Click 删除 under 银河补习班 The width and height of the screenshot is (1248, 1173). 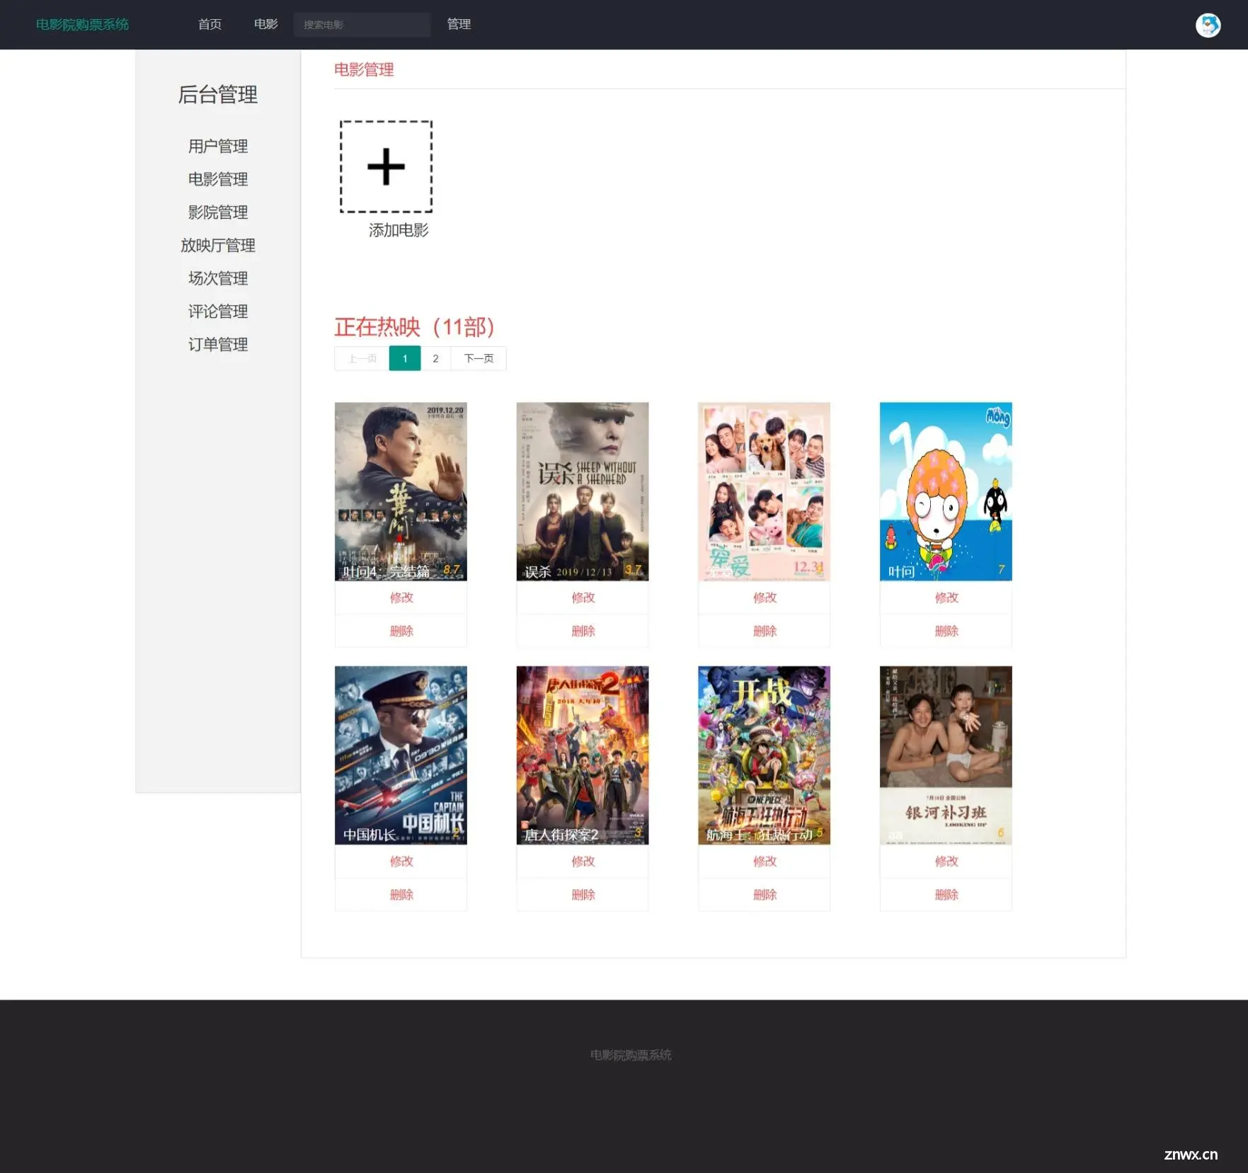pos(946,895)
